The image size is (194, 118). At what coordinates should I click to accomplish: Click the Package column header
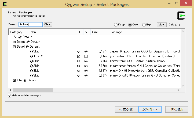click(x=145, y=32)
